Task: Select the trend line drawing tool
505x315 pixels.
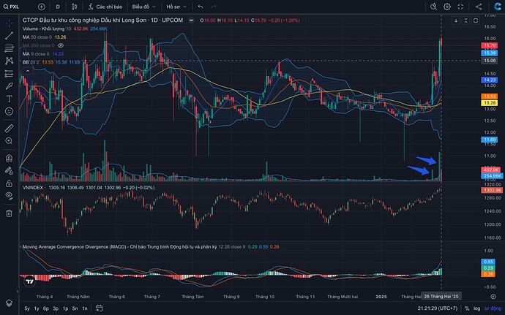Action: (x=9, y=35)
